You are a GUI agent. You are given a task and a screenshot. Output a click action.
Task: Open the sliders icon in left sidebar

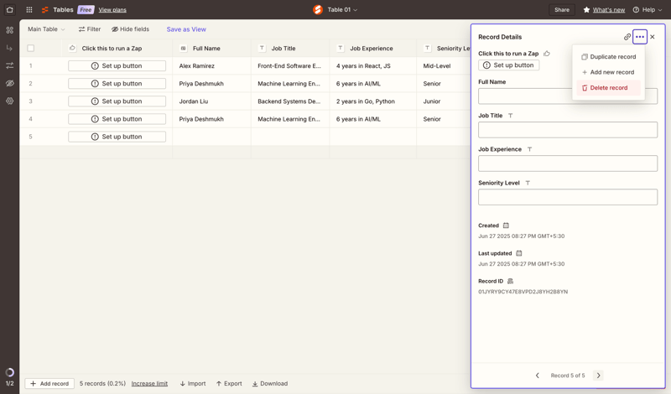9,65
